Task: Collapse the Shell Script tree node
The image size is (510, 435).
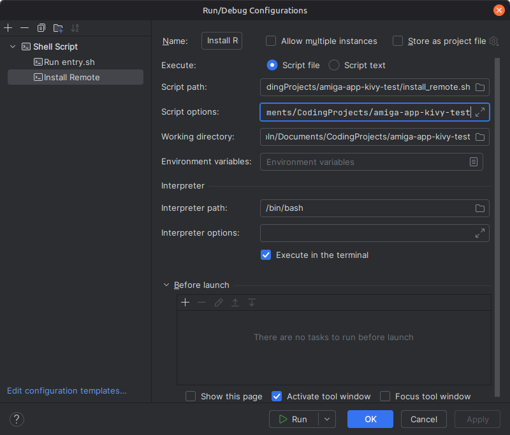Action: (x=13, y=46)
